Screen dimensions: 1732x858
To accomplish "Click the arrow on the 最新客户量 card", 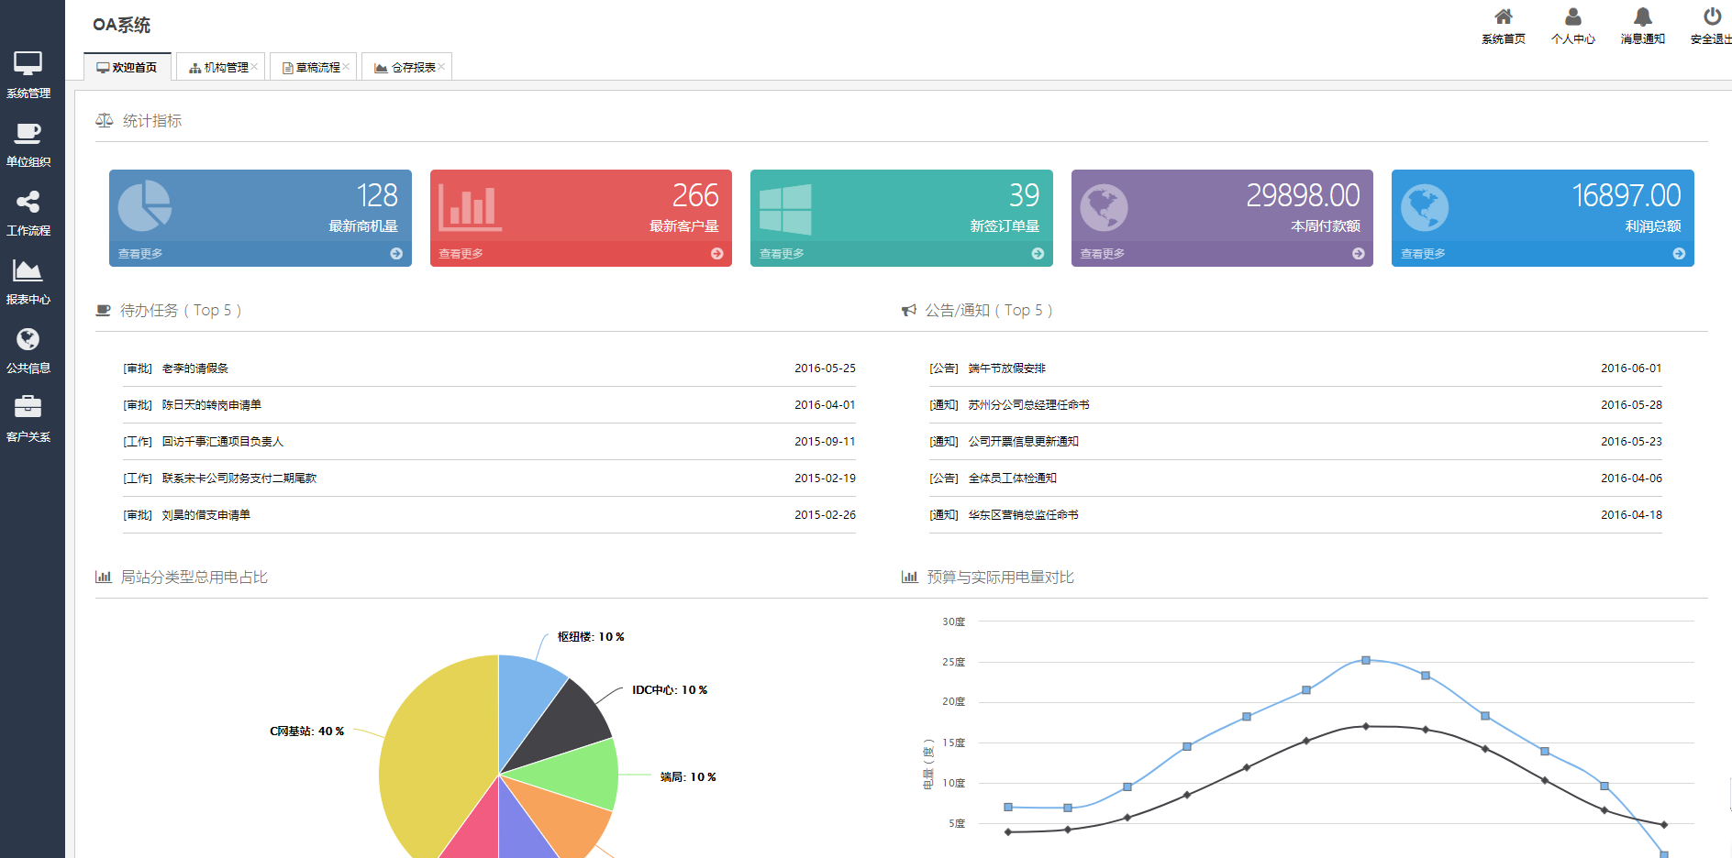I will point(716,254).
